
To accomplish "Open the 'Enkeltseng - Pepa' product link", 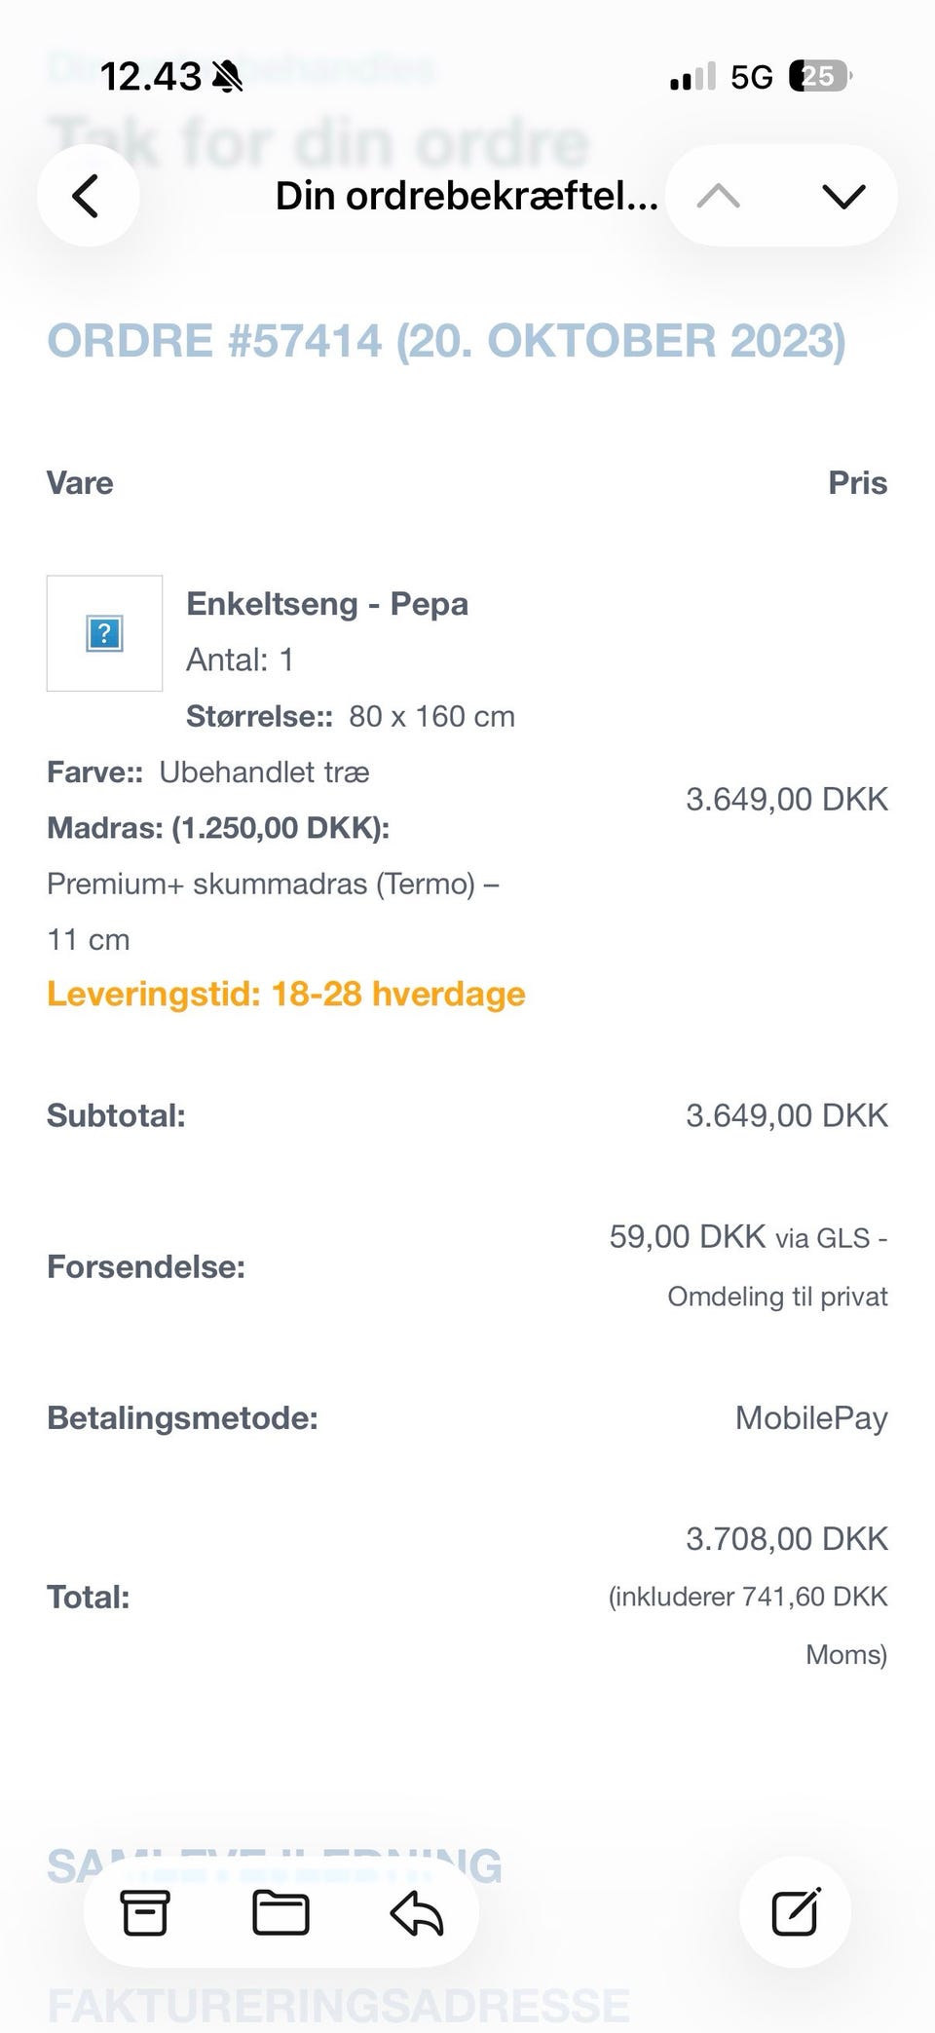I will click(x=327, y=604).
